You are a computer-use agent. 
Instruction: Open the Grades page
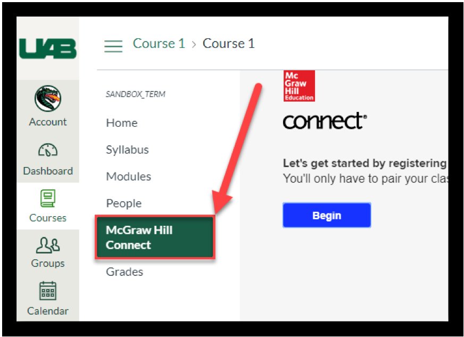click(x=125, y=272)
